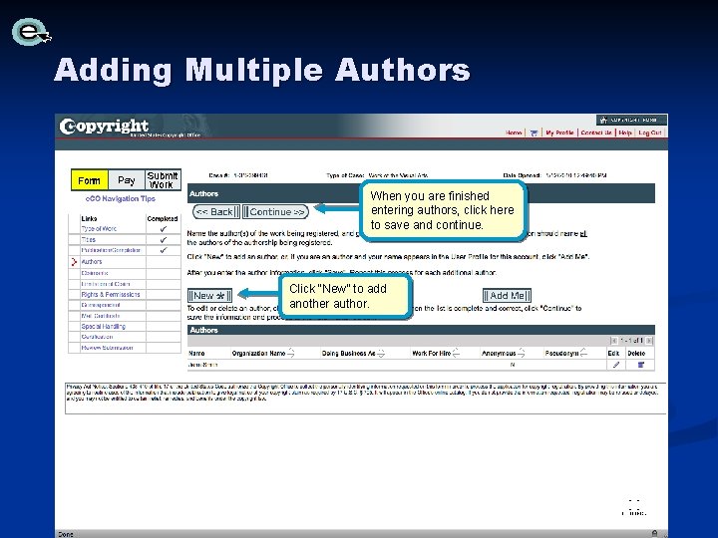Screen dimensions: 718x538
Task: Switch to the Pay tab
Action: [x=127, y=180]
